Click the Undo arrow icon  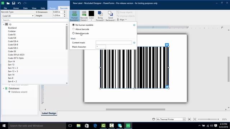[19, 3]
